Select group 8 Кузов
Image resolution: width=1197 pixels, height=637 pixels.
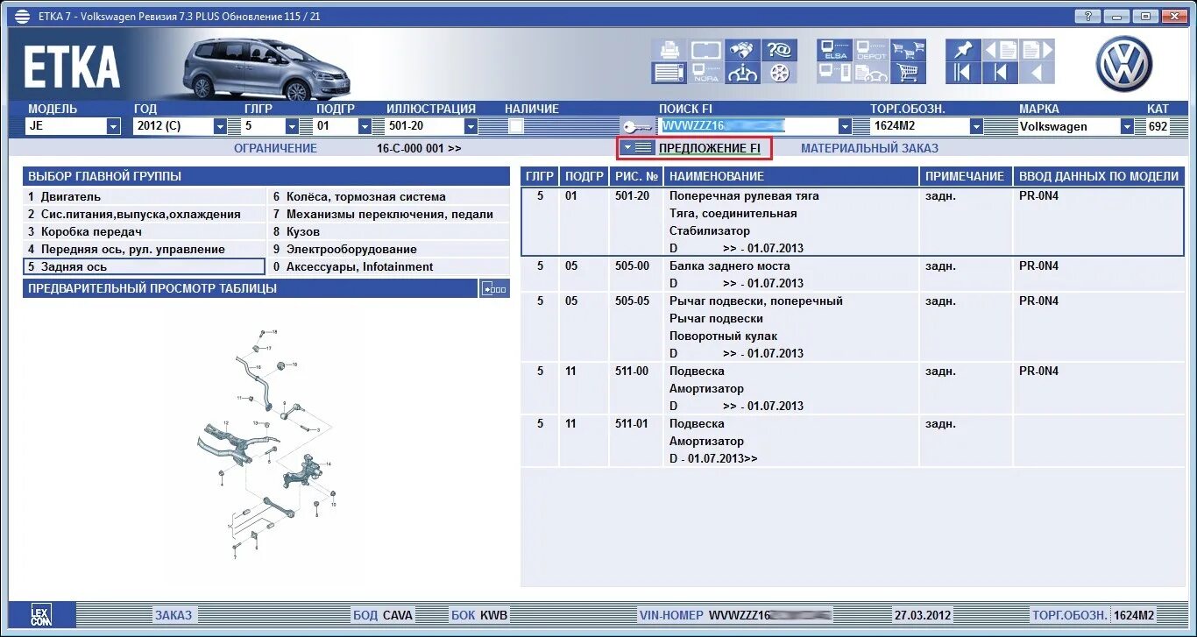click(x=388, y=232)
